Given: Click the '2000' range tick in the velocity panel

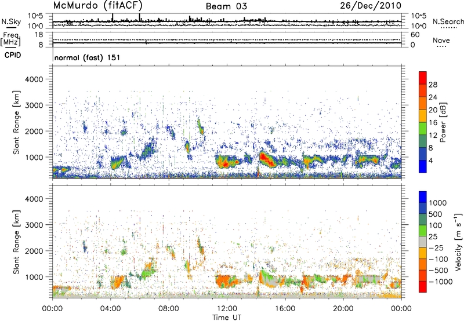Looking at the screenshot, I should coord(34,251).
